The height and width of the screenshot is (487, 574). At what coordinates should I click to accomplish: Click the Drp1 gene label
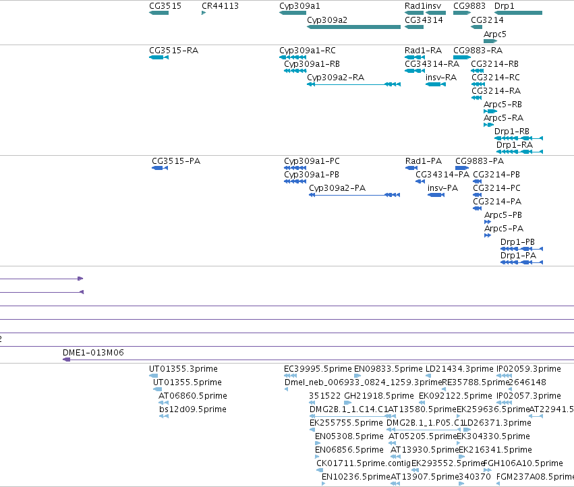click(504, 6)
